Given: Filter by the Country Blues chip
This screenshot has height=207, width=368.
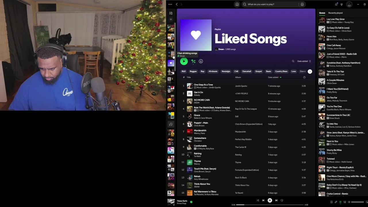Looking at the screenshot, I should (x=281, y=71).
